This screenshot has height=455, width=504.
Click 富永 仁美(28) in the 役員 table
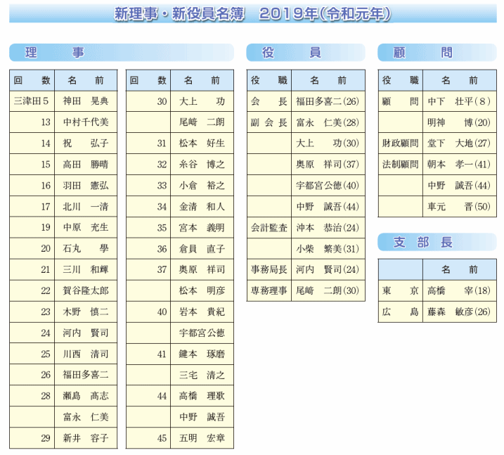point(328,122)
